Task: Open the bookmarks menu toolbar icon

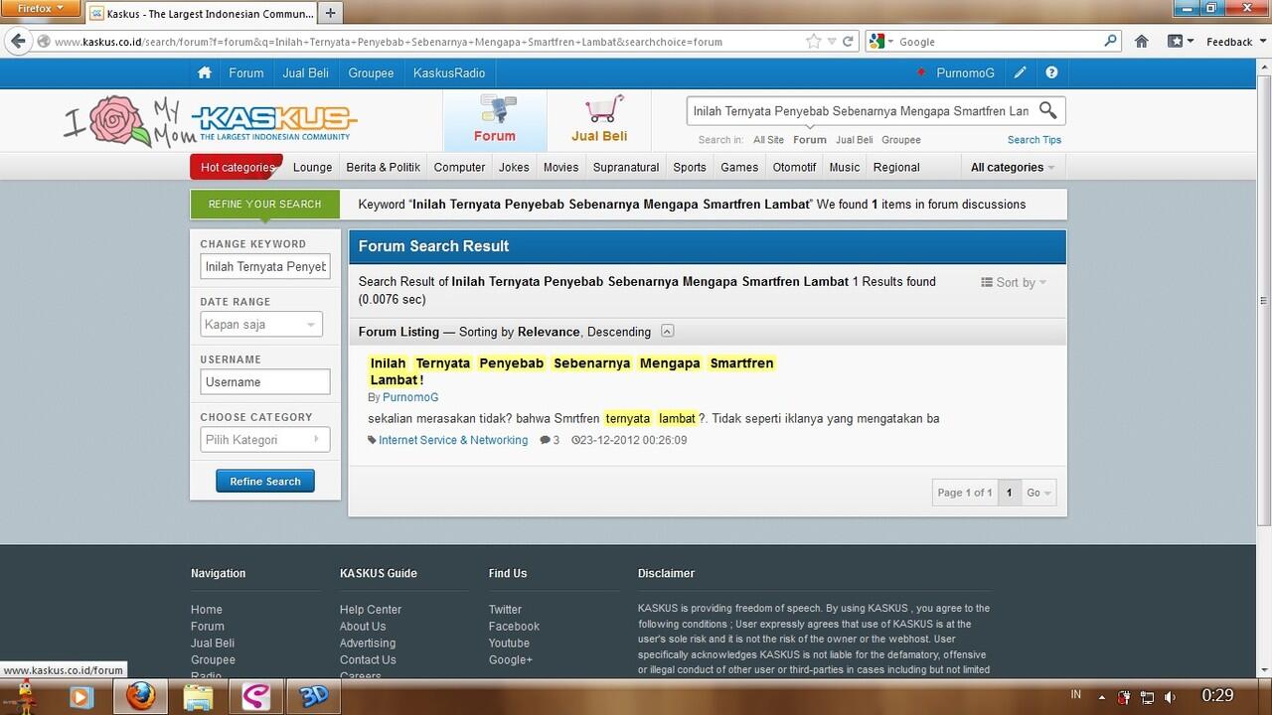Action: 1179,42
